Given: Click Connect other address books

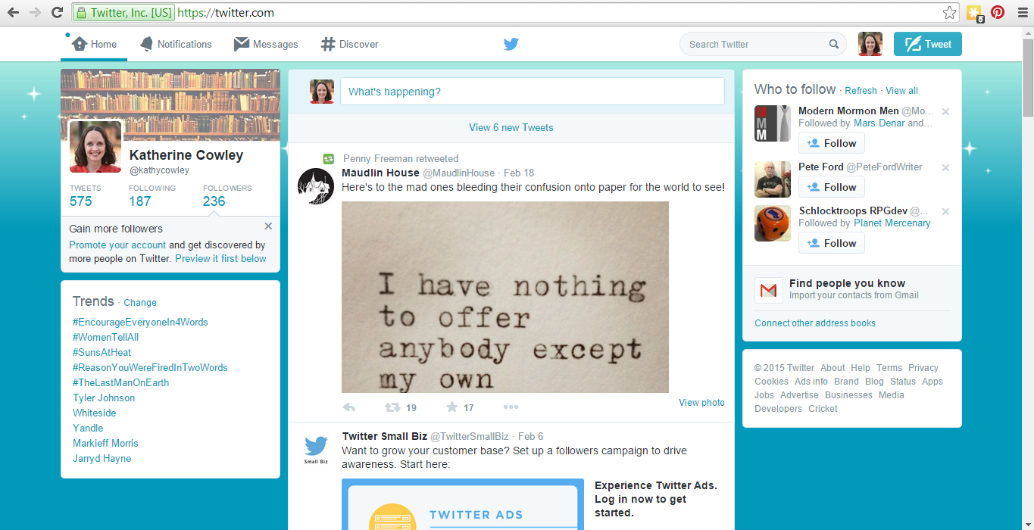Looking at the screenshot, I should (x=815, y=323).
